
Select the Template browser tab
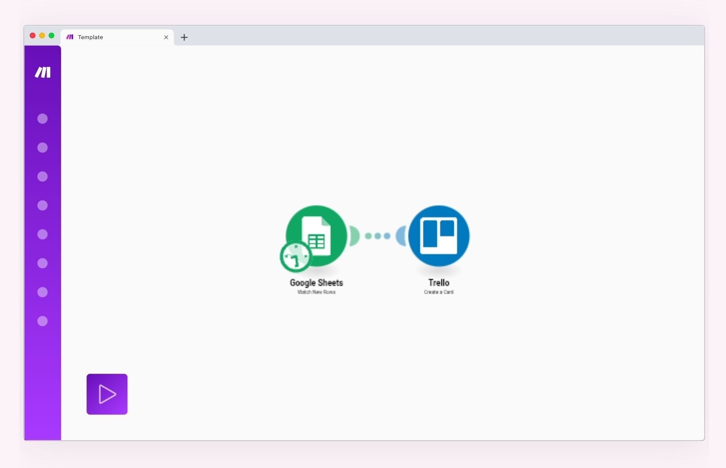tap(117, 37)
